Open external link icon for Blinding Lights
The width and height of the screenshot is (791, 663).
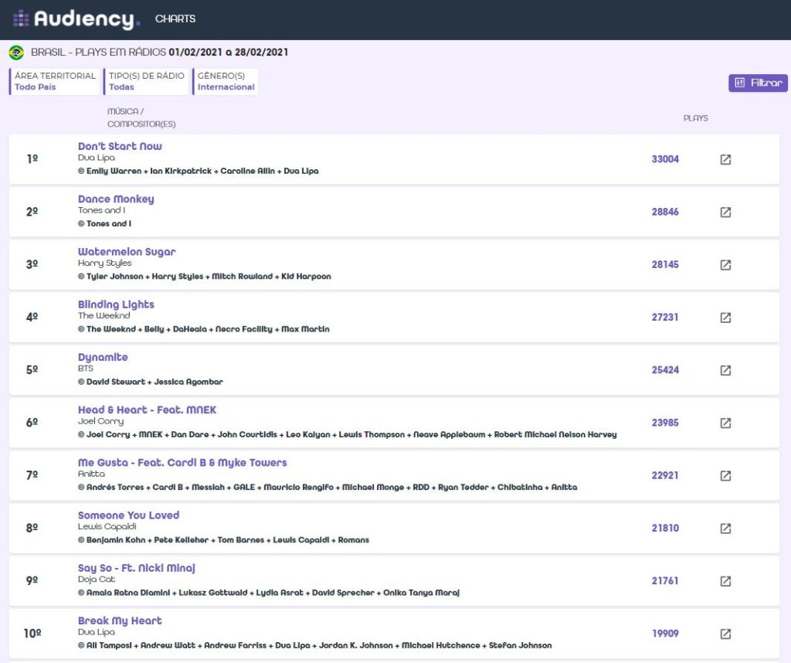point(725,317)
